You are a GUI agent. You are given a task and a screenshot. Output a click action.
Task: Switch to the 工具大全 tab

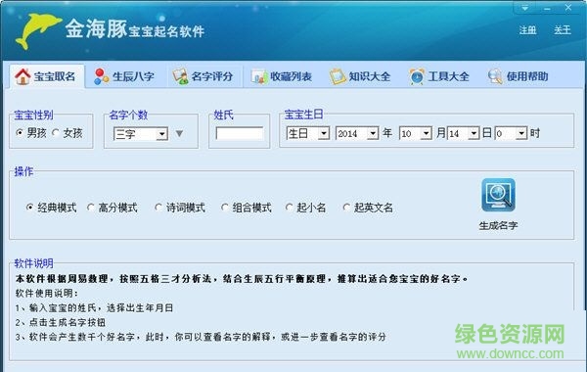click(x=439, y=76)
